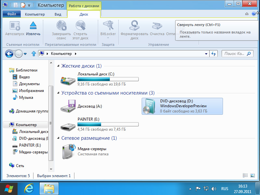This screenshot has width=260, height=195.
Task: Click the navigation pane scroll down arrow
Action: [x=51, y=169]
